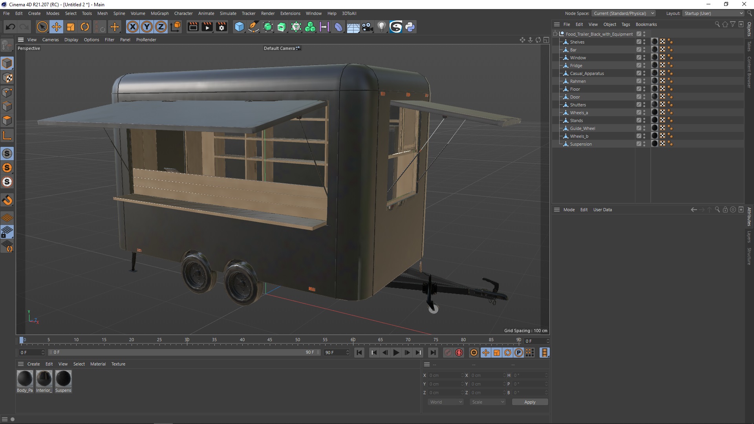Image resolution: width=754 pixels, height=424 pixels.
Task: Select Guide_Wheel in object tree
Action: [582, 128]
